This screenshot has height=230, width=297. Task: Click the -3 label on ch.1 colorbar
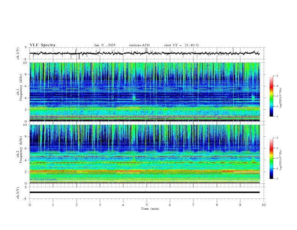pyautogui.click(x=276, y=76)
